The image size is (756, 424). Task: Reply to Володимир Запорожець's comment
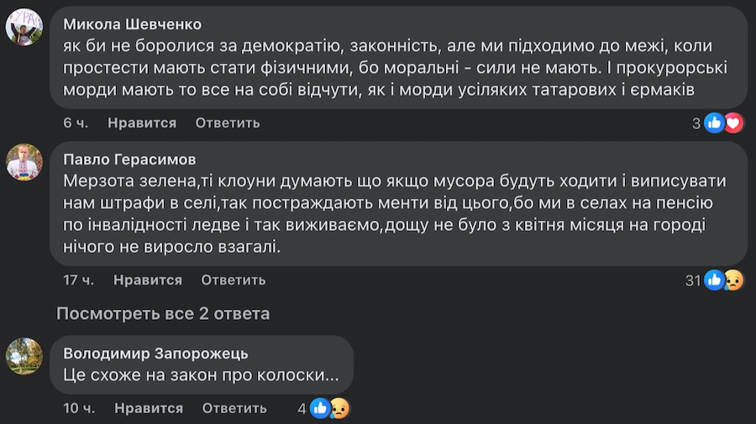pos(234,408)
